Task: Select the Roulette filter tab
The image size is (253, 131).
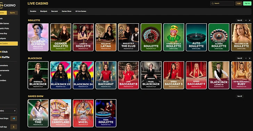Action: [x=33, y=11]
